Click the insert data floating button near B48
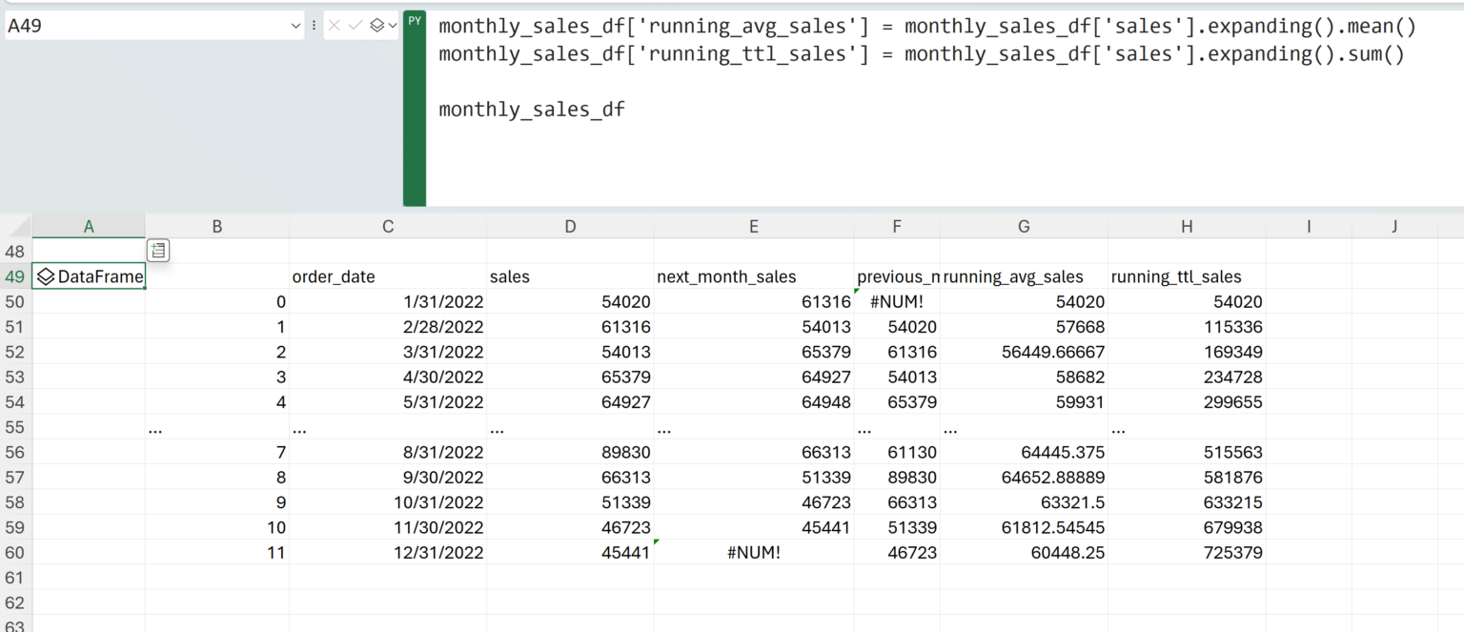1464x632 pixels. click(x=158, y=251)
